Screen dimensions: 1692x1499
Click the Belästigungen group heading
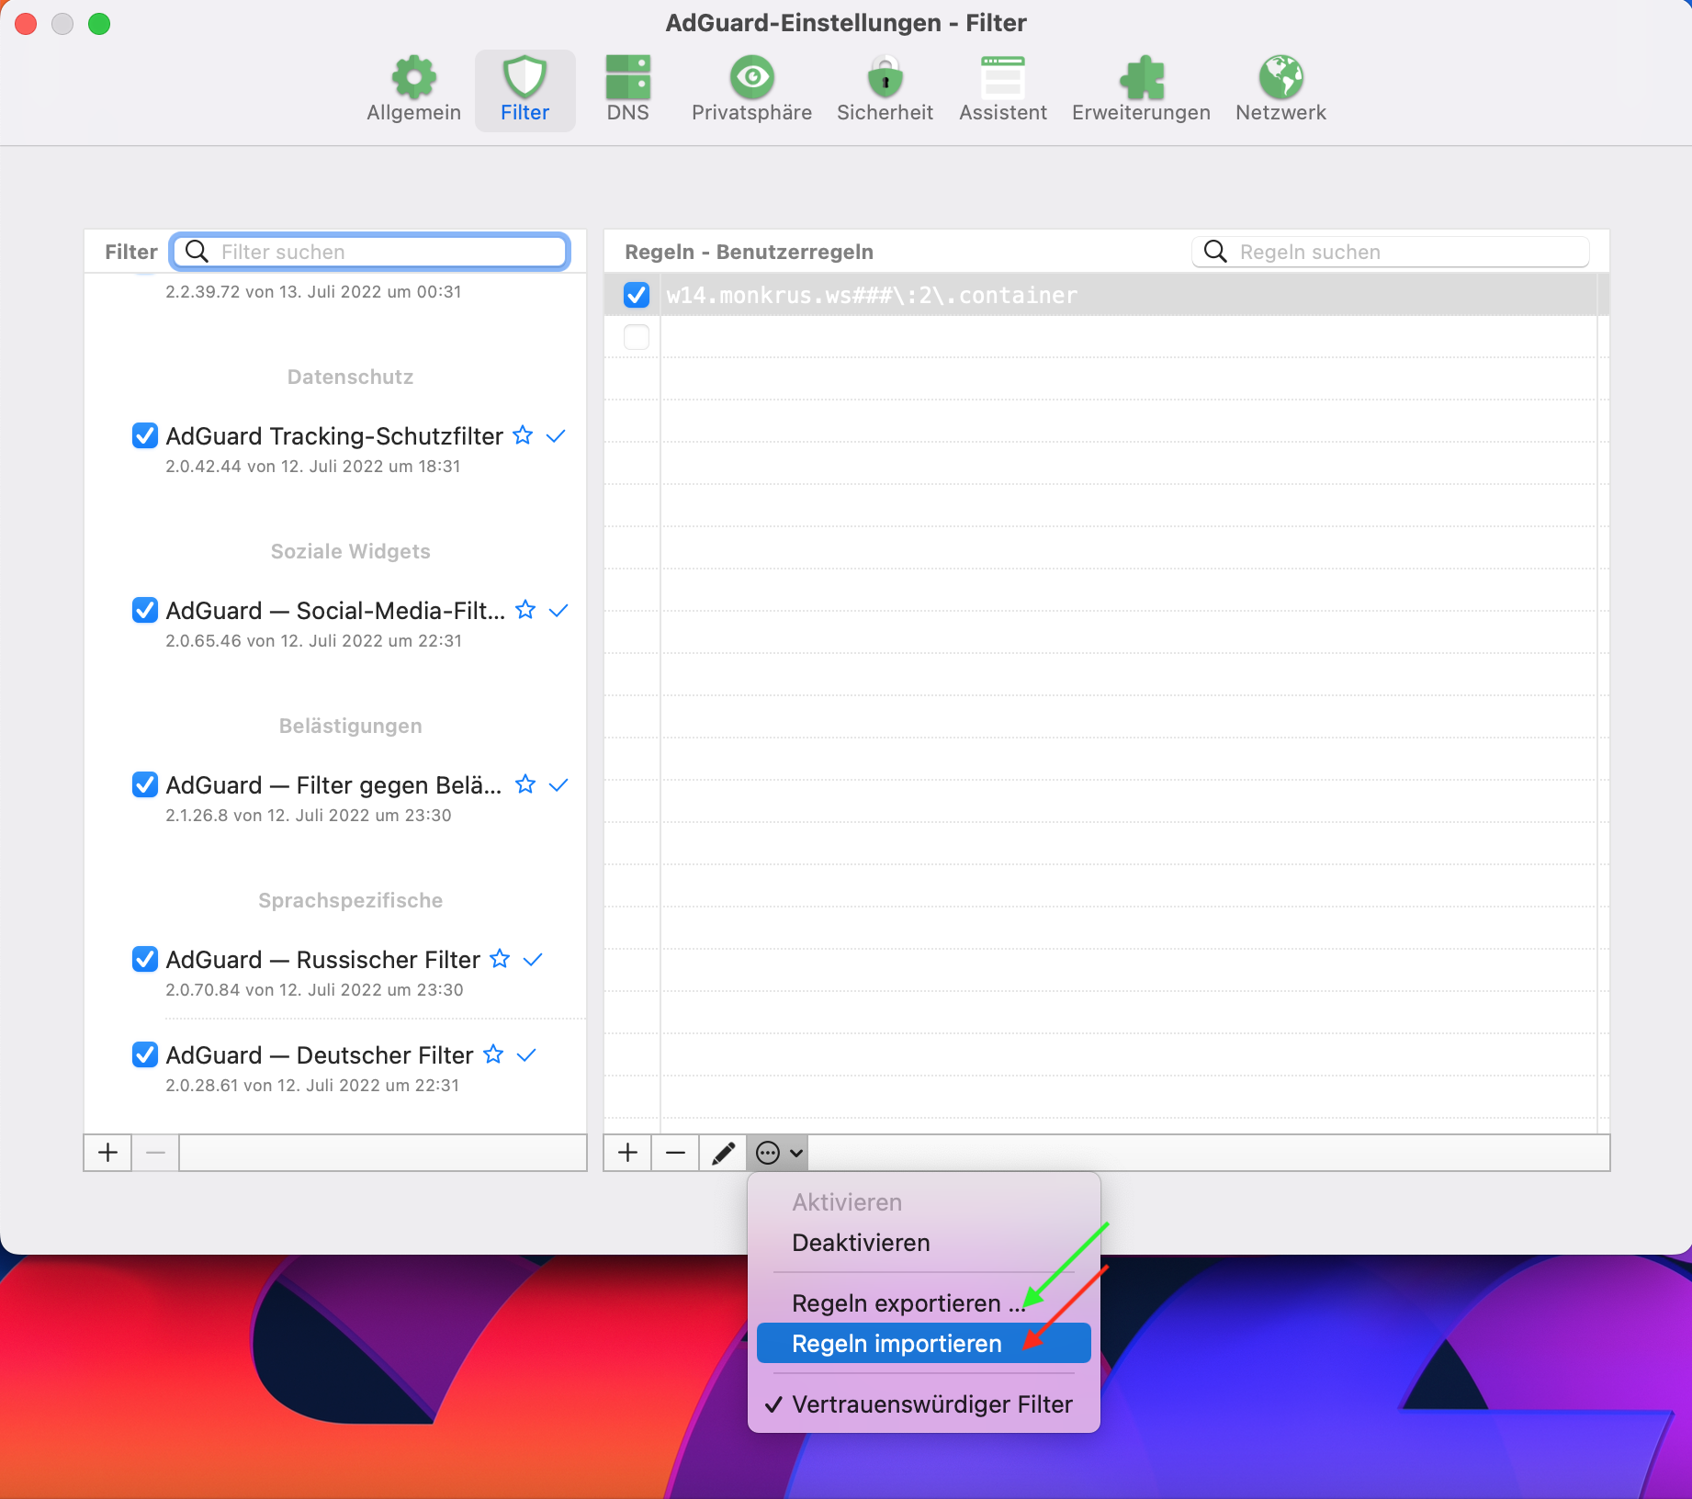click(x=350, y=726)
